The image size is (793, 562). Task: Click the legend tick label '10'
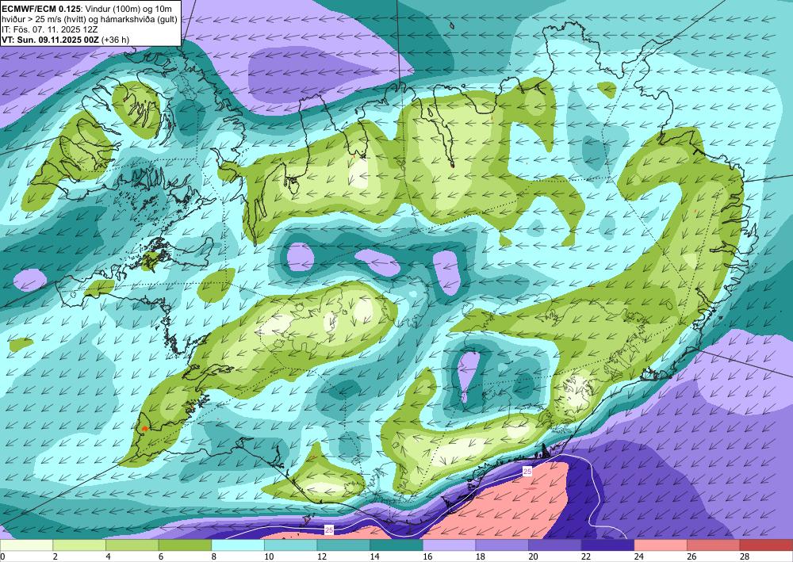tap(269, 556)
